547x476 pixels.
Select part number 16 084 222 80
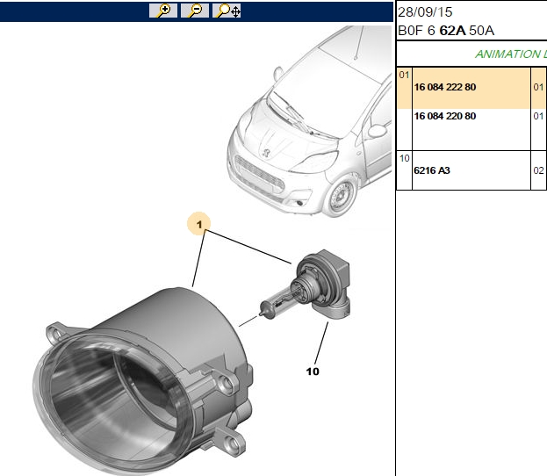445,87
